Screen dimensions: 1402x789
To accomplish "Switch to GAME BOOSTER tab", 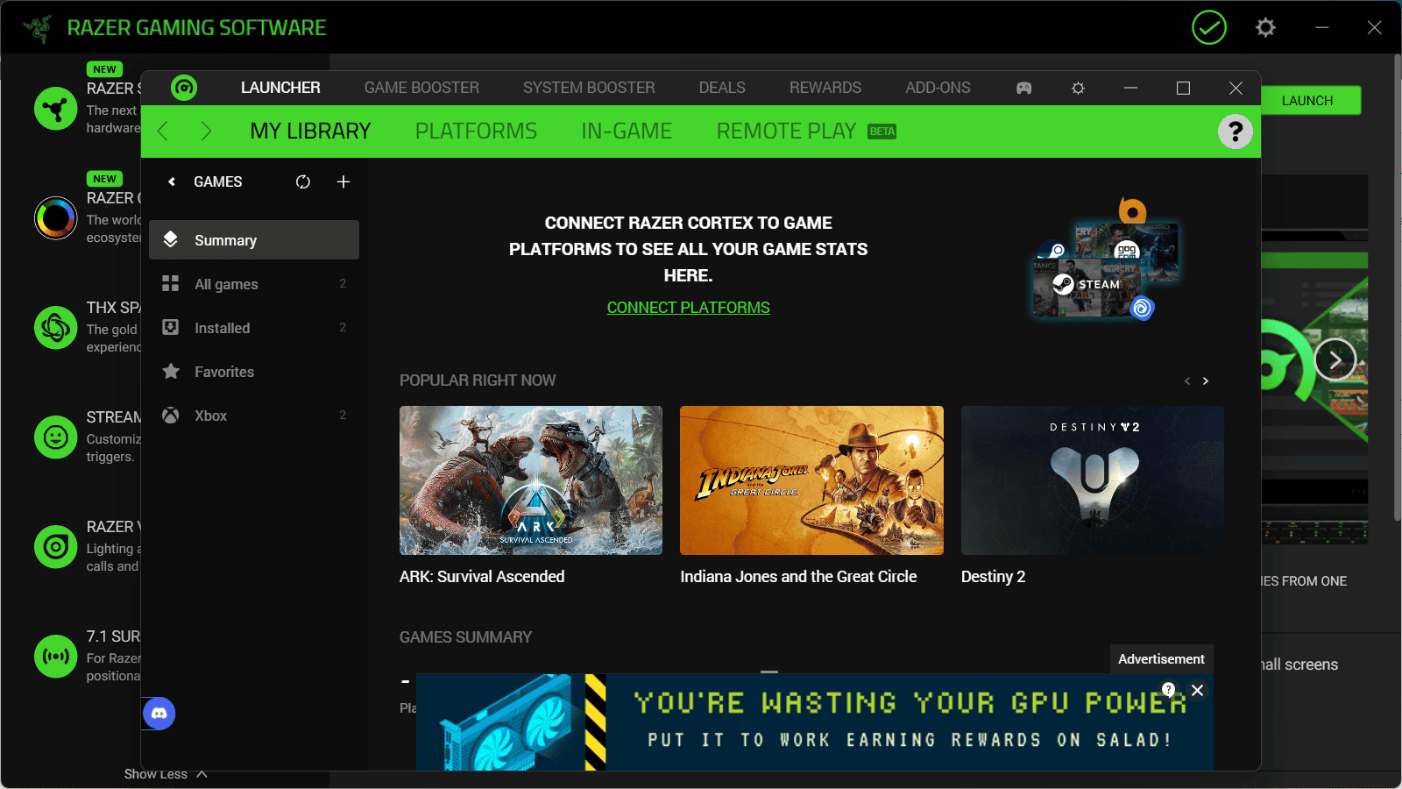I will (421, 88).
